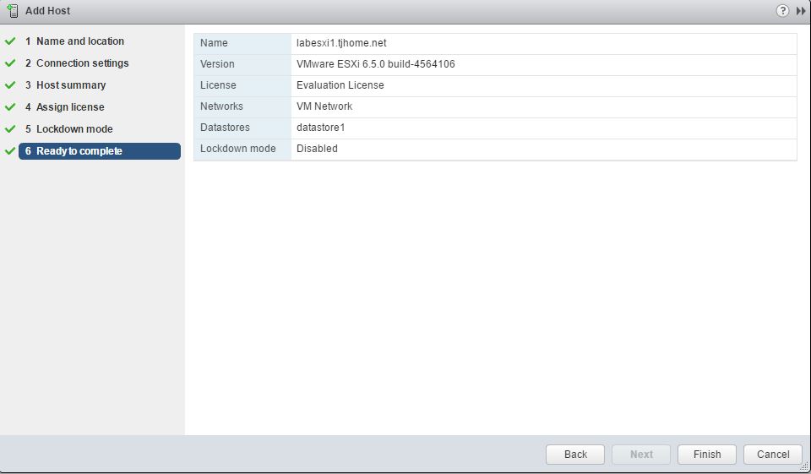This screenshot has height=474, width=811.
Task: Click the Lockdown mode row label in the summary table
Action: 238,149
